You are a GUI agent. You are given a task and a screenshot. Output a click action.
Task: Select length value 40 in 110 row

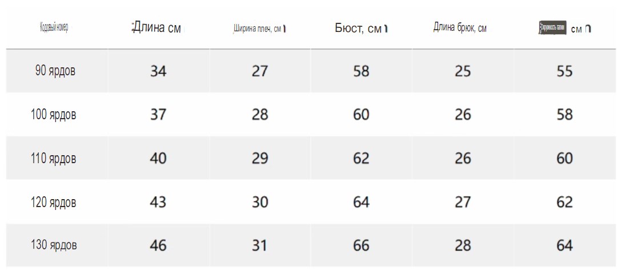pos(158,159)
